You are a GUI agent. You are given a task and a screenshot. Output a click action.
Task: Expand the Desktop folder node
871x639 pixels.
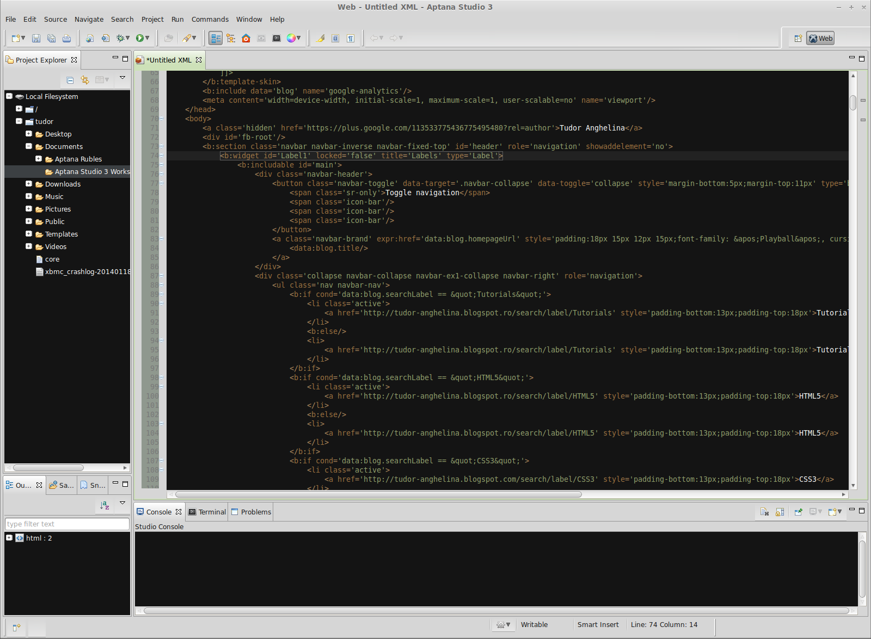tap(29, 134)
